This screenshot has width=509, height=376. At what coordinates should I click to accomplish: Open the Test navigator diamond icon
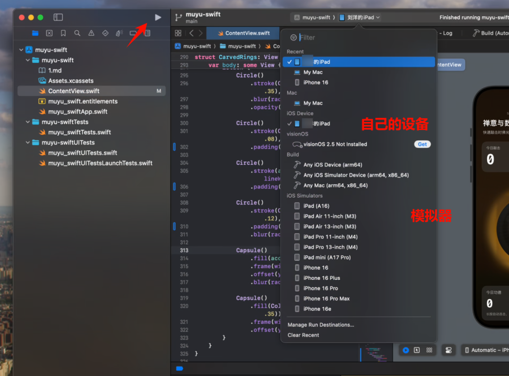click(x=105, y=33)
